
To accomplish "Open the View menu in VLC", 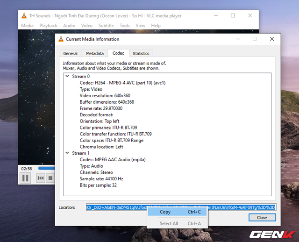I will [x=140, y=26].
